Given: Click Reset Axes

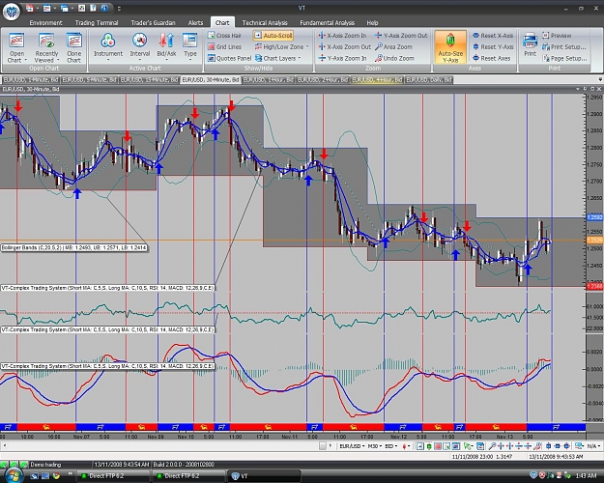Looking at the screenshot, I should [x=492, y=59].
